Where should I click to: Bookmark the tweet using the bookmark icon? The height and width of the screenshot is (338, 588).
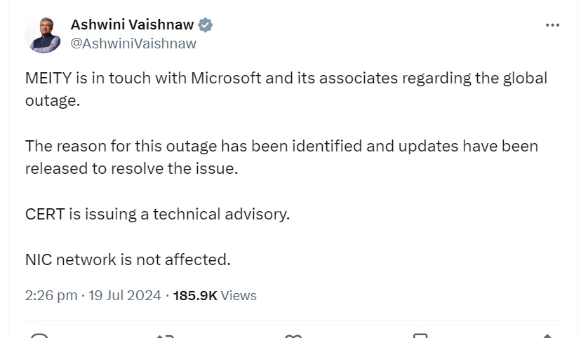(x=420, y=335)
